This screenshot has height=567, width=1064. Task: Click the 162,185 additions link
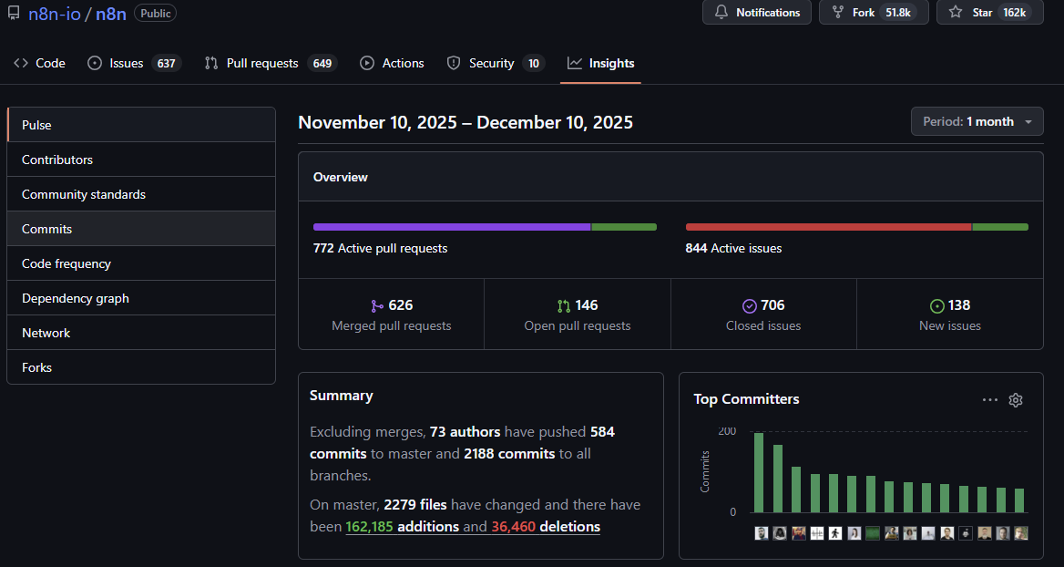[x=402, y=527]
